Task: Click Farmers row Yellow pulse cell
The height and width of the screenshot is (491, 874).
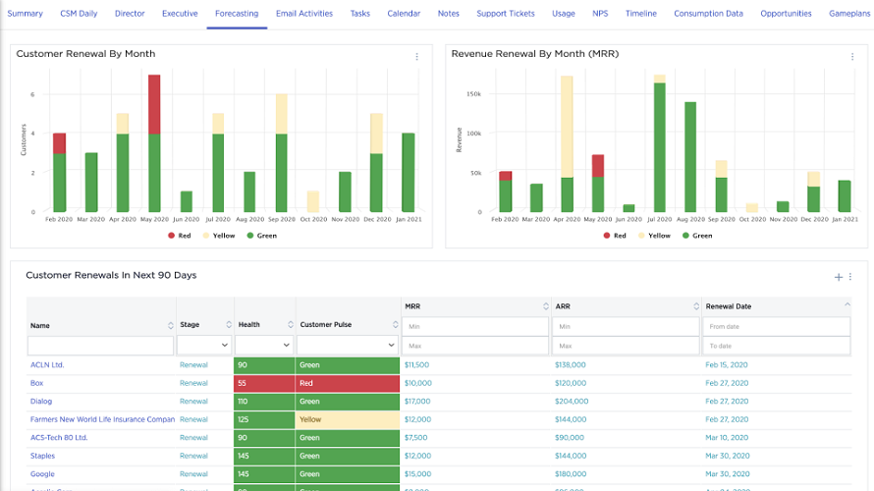Action: pos(348,419)
